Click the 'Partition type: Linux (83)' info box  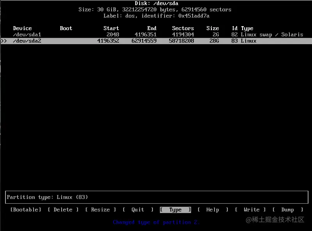click(x=157, y=197)
